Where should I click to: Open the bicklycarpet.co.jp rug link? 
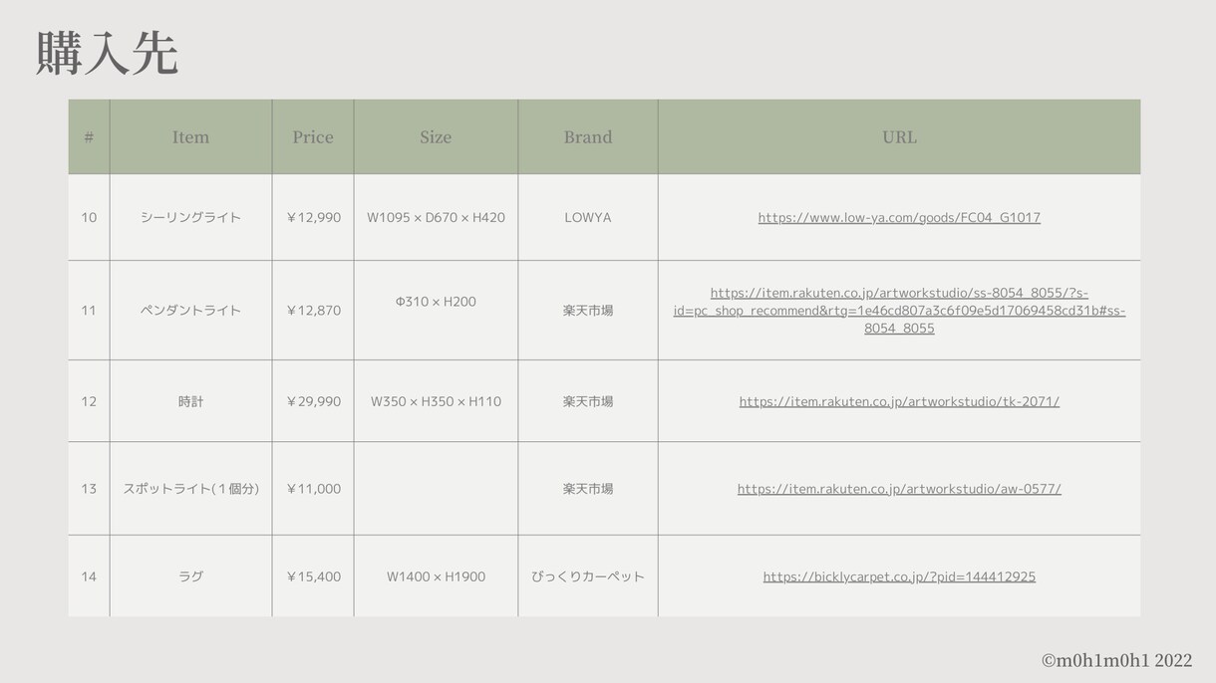click(x=899, y=576)
